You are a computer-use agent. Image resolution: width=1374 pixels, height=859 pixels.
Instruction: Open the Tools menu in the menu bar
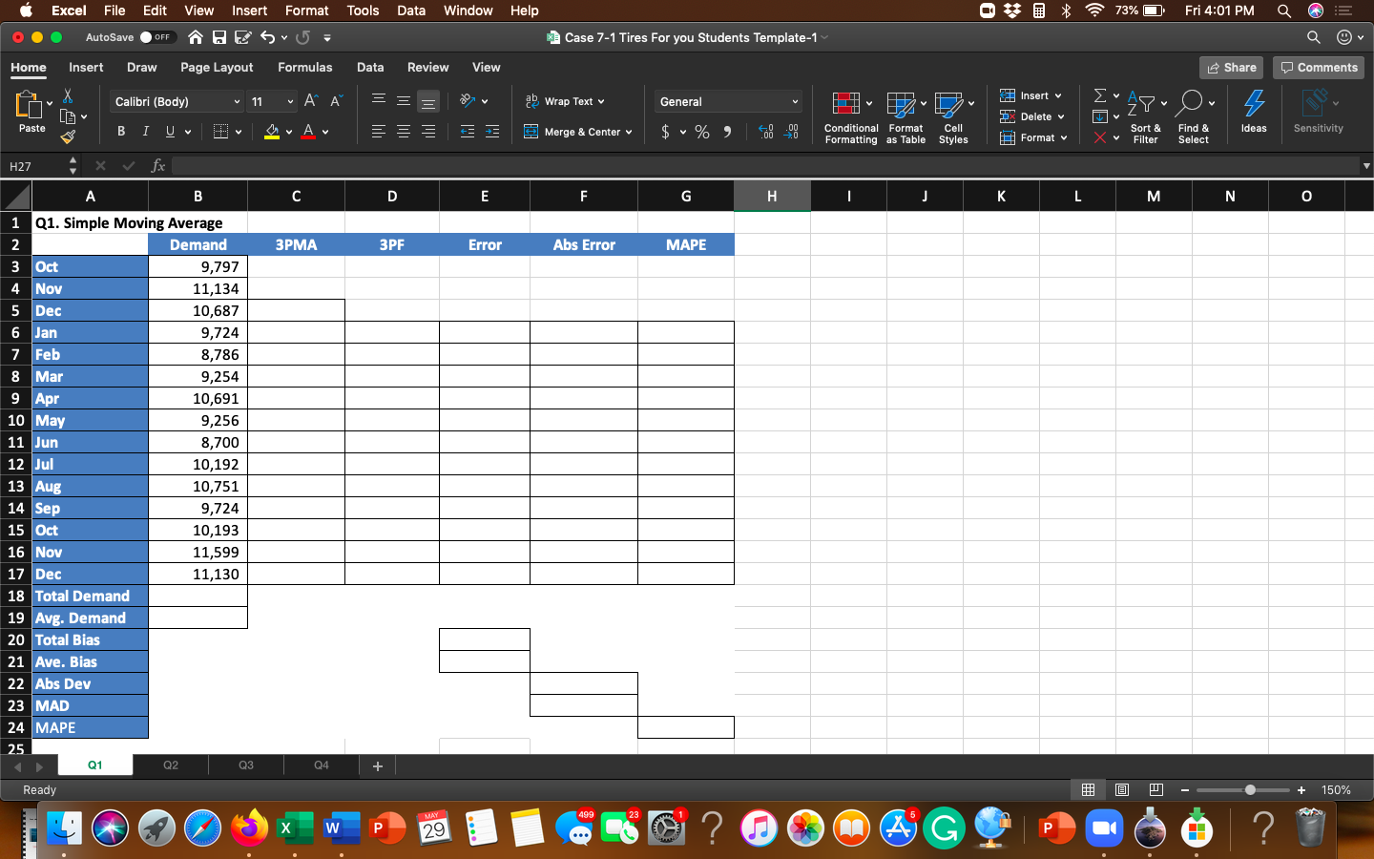click(x=363, y=10)
